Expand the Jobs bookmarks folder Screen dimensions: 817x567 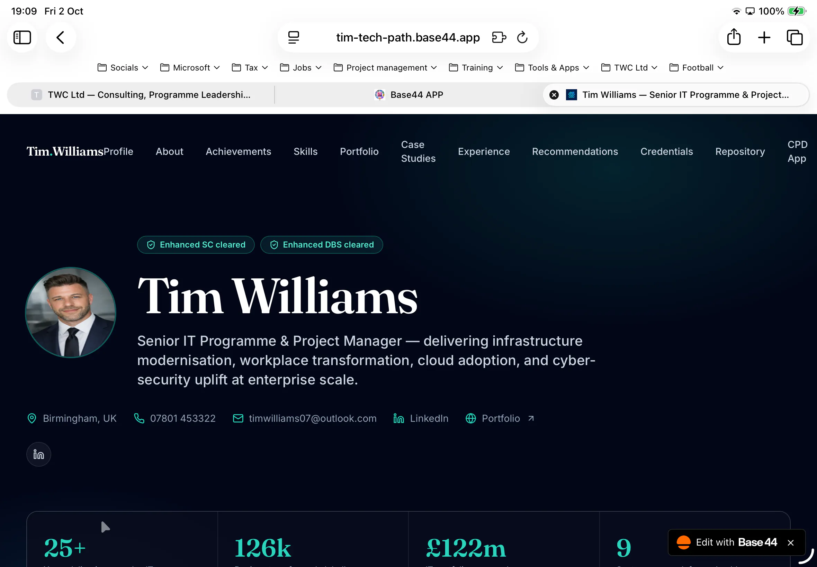pos(300,67)
